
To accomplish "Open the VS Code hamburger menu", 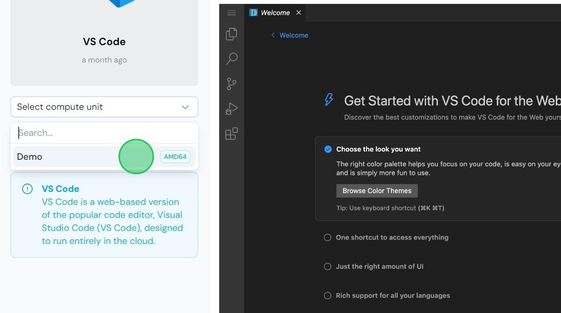I will 231,13.
